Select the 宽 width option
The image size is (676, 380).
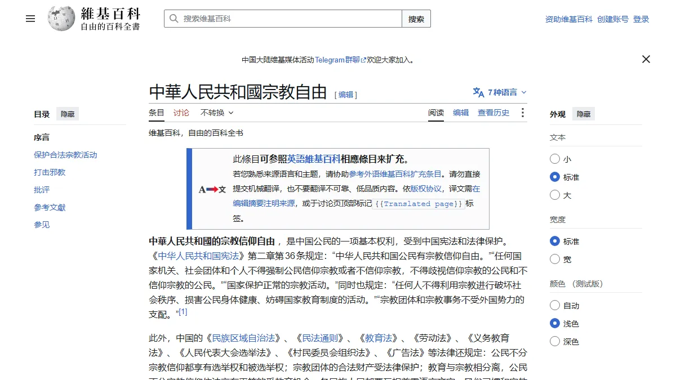point(555,260)
